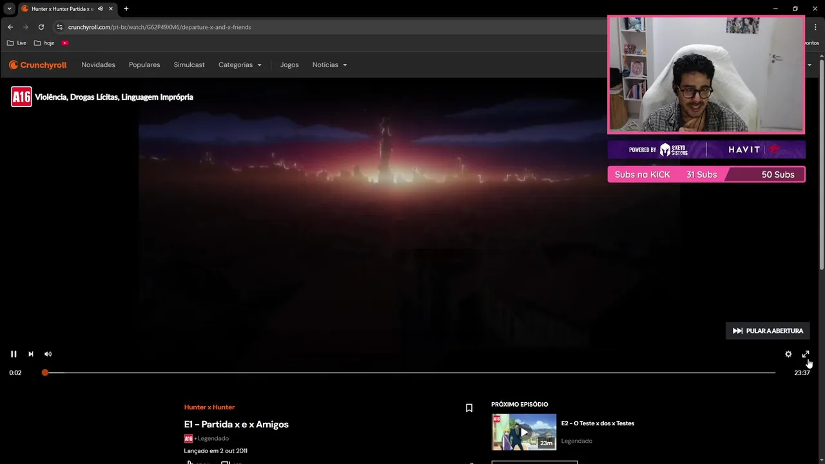Focus the browser address bar URL
The height and width of the screenshot is (464, 825).
pos(159,27)
